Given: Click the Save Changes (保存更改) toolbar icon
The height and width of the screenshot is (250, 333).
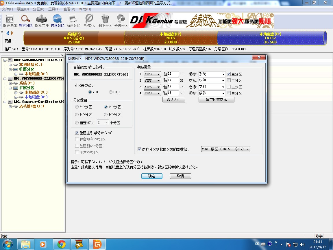Looking at the screenshot, I should (10, 21).
